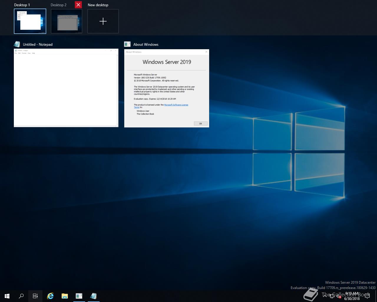Viewport: 377px width, 302px height.
Task: Click About Windows title icon
Action: coord(127,44)
